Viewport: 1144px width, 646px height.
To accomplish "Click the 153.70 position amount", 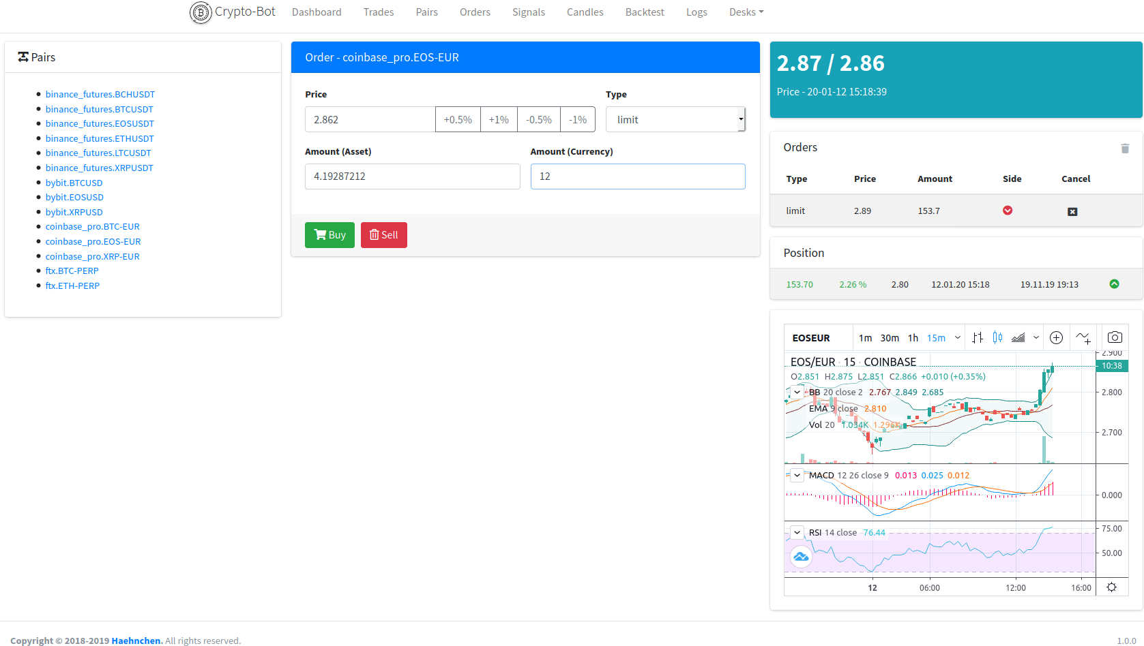I will click(800, 285).
